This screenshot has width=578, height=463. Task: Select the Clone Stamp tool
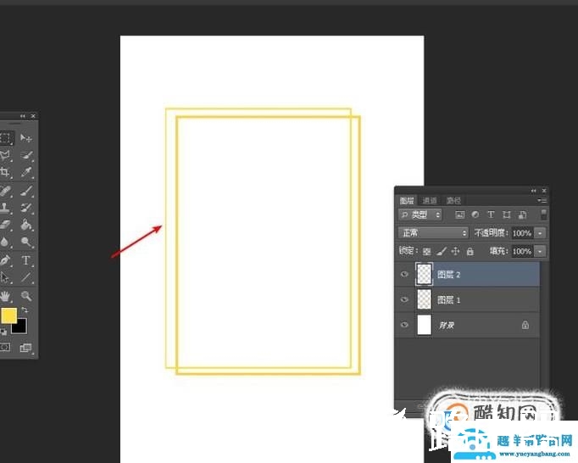pyautogui.click(x=5, y=208)
